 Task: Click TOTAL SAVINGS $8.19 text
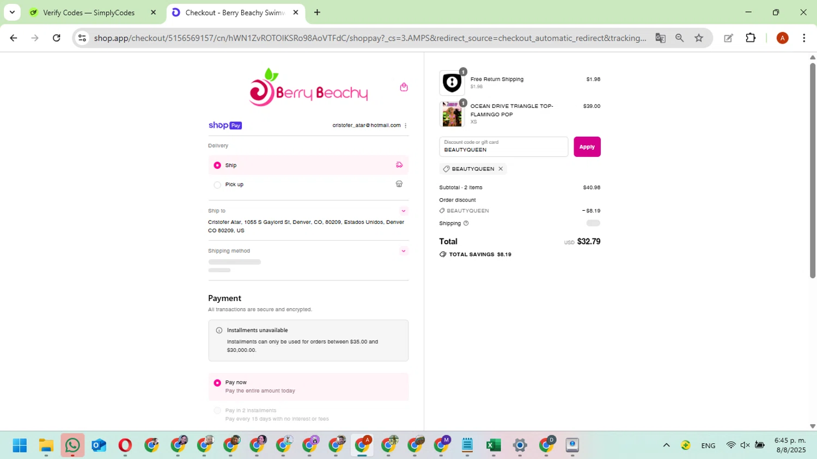(x=479, y=254)
